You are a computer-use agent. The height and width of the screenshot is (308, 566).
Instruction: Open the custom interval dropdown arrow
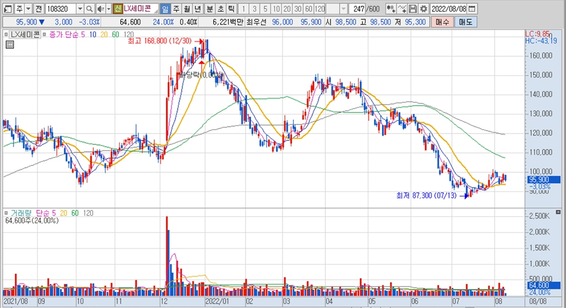[344, 9]
